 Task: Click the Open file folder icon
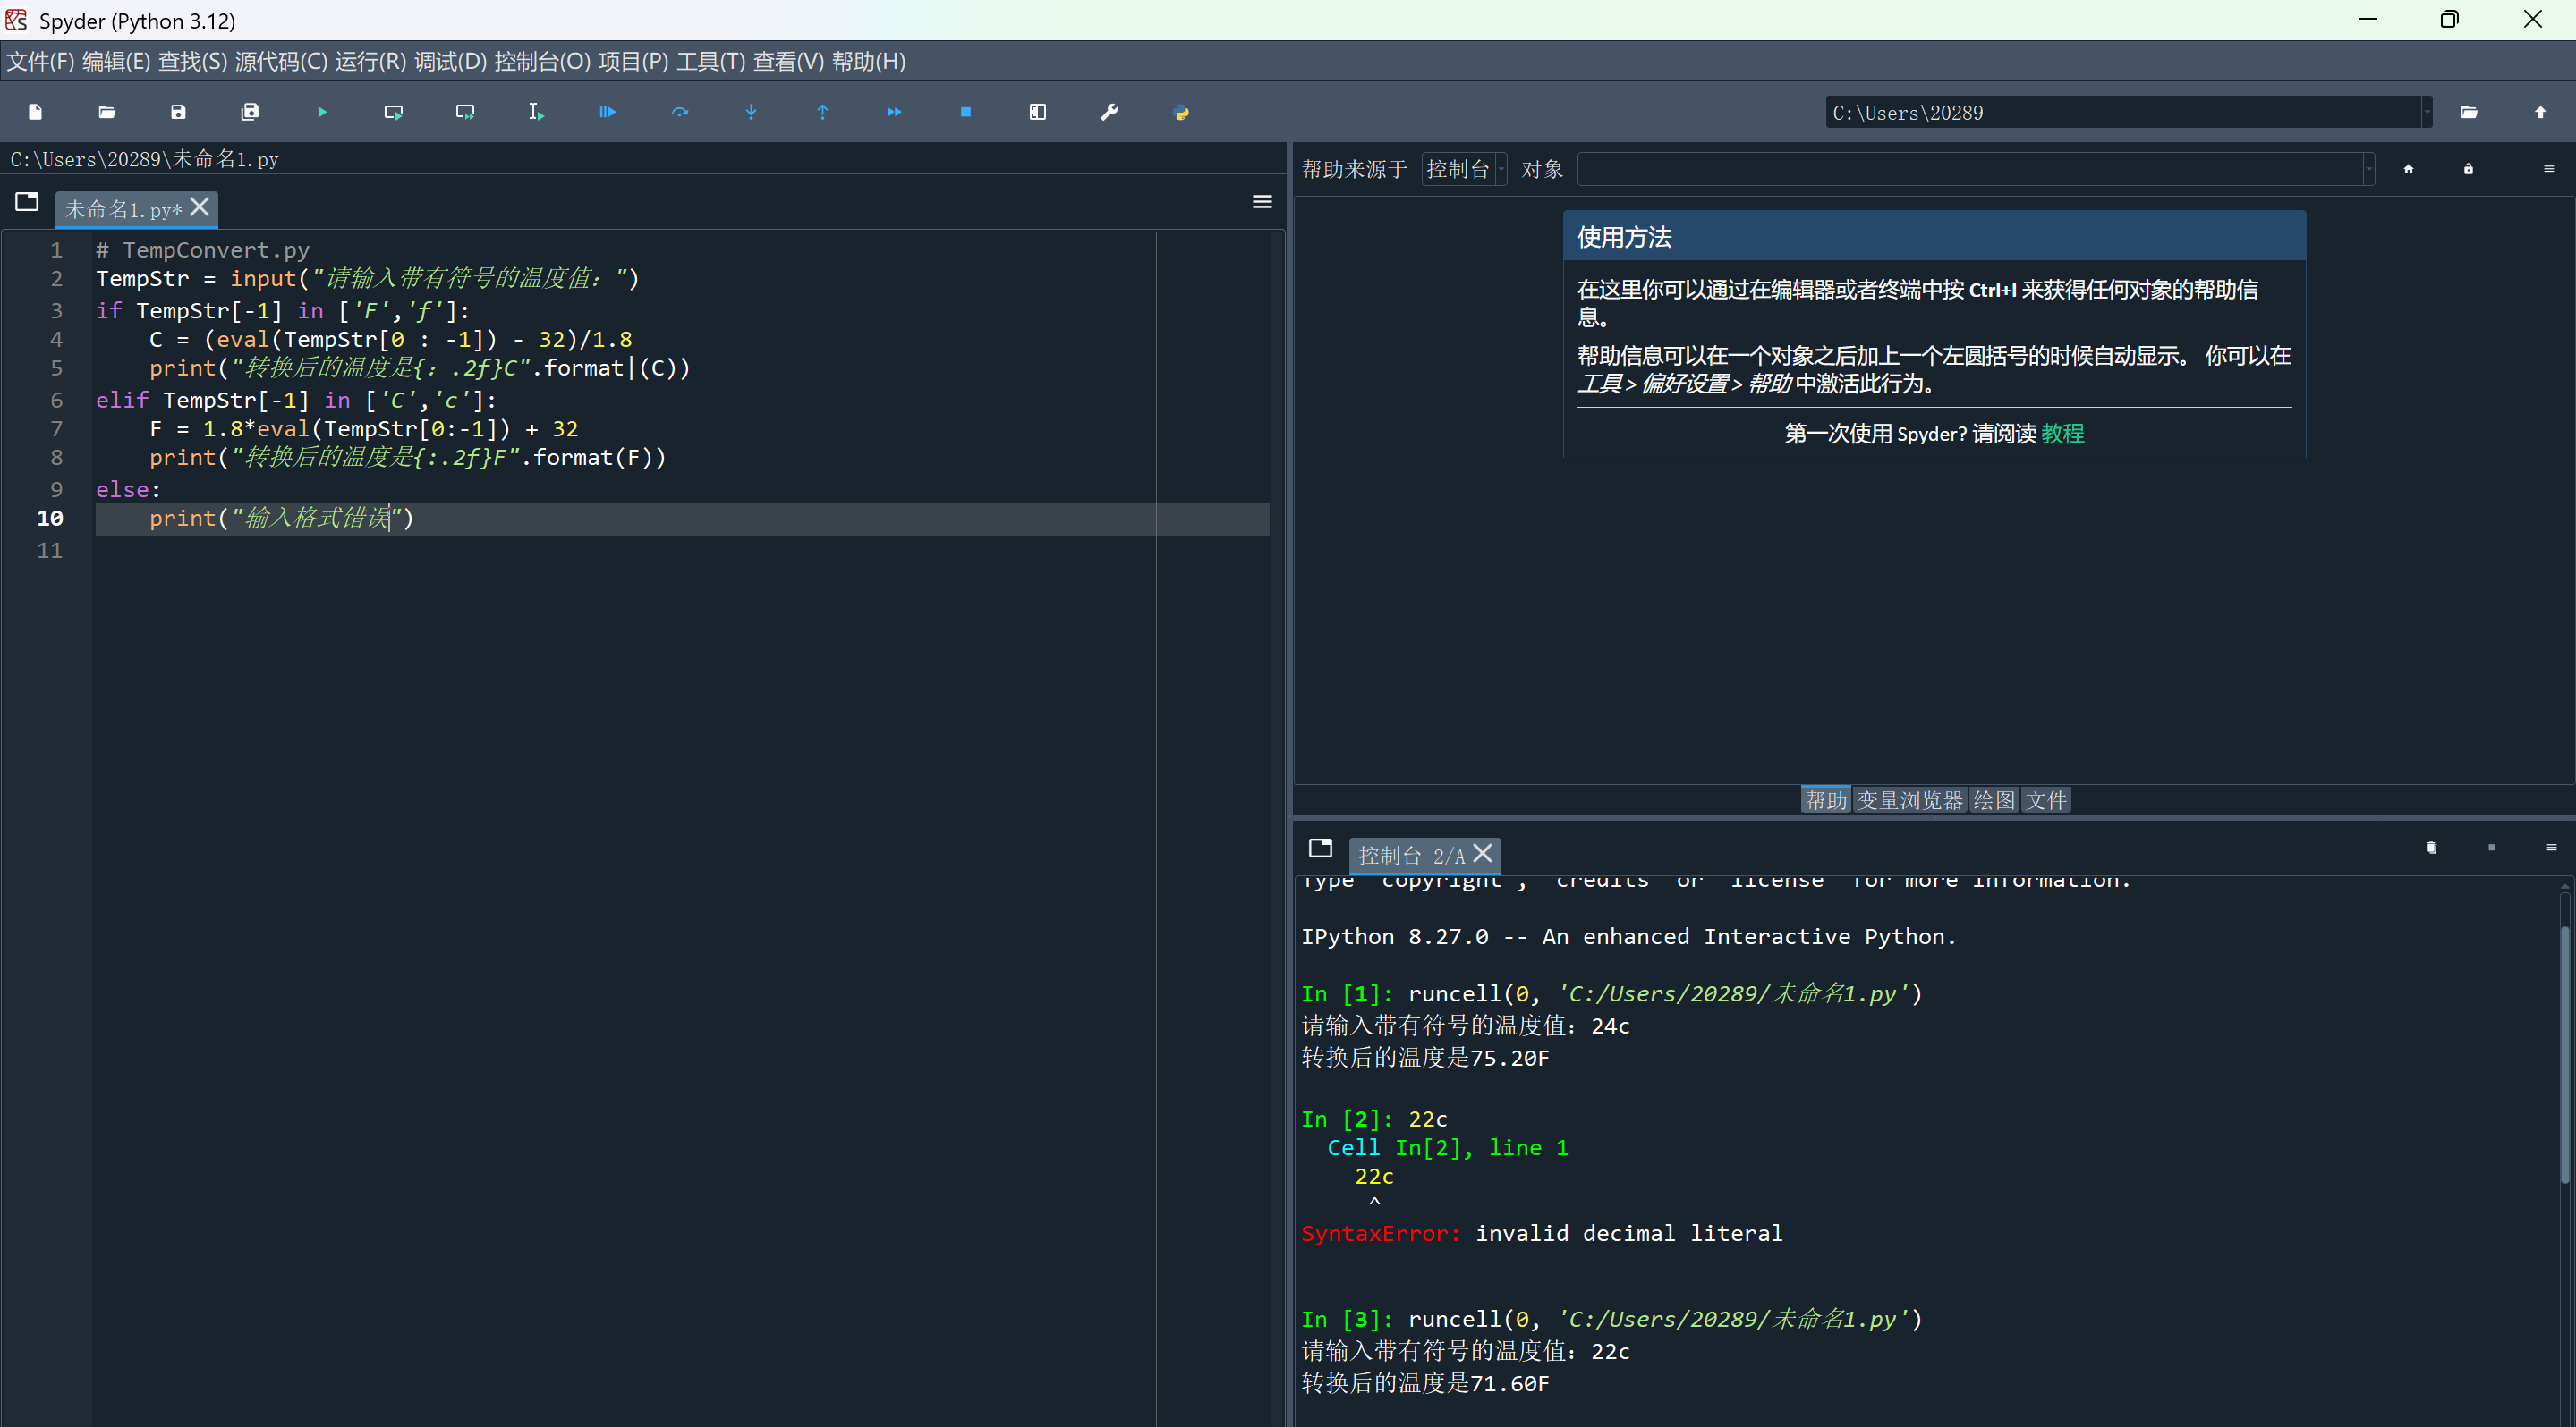(x=107, y=112)
